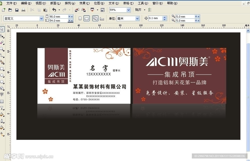
Task: Print the document
Action: point(23,10)
